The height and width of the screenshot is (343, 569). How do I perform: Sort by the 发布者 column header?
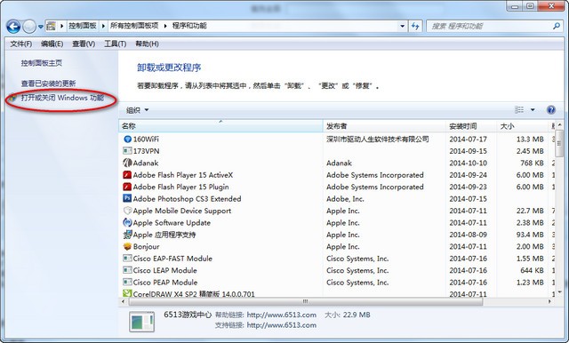384,126
